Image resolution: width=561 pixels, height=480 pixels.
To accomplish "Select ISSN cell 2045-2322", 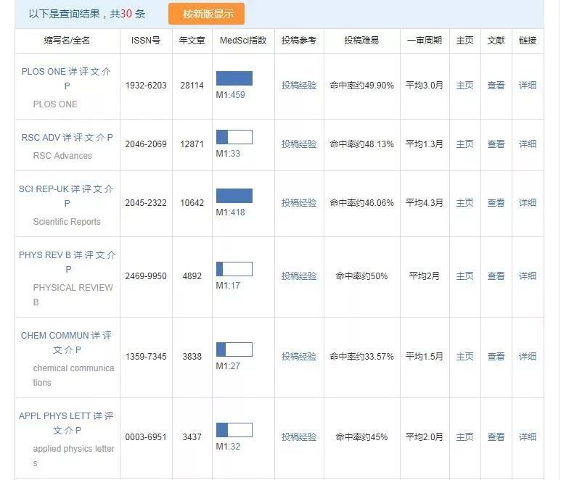I will 146,202.
